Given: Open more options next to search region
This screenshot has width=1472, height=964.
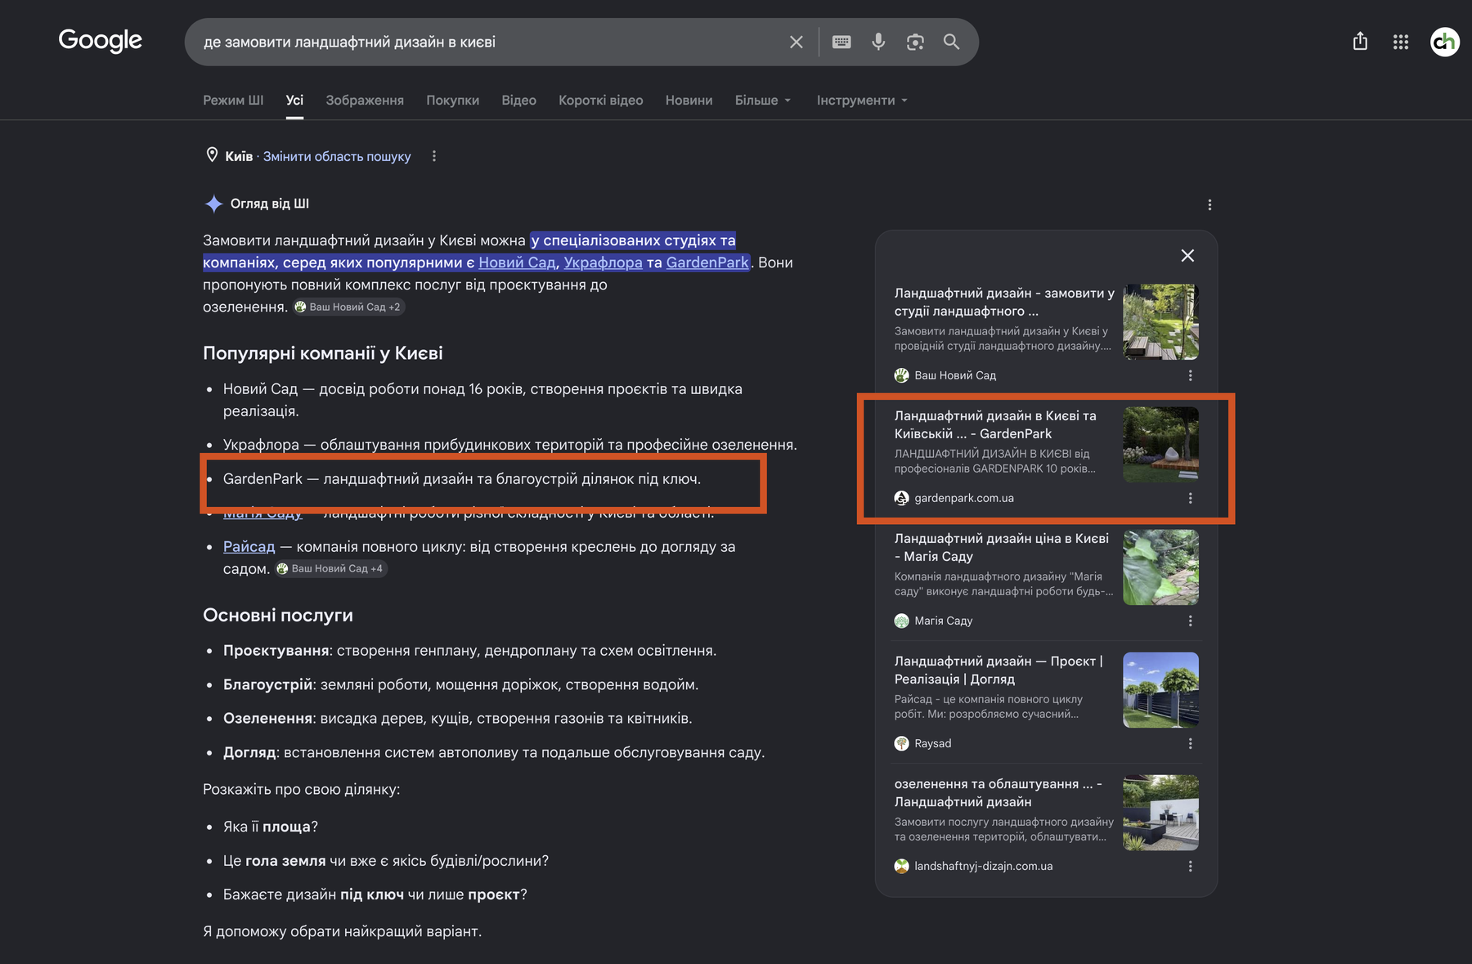Looking at the screenshot, I should 434,156.
